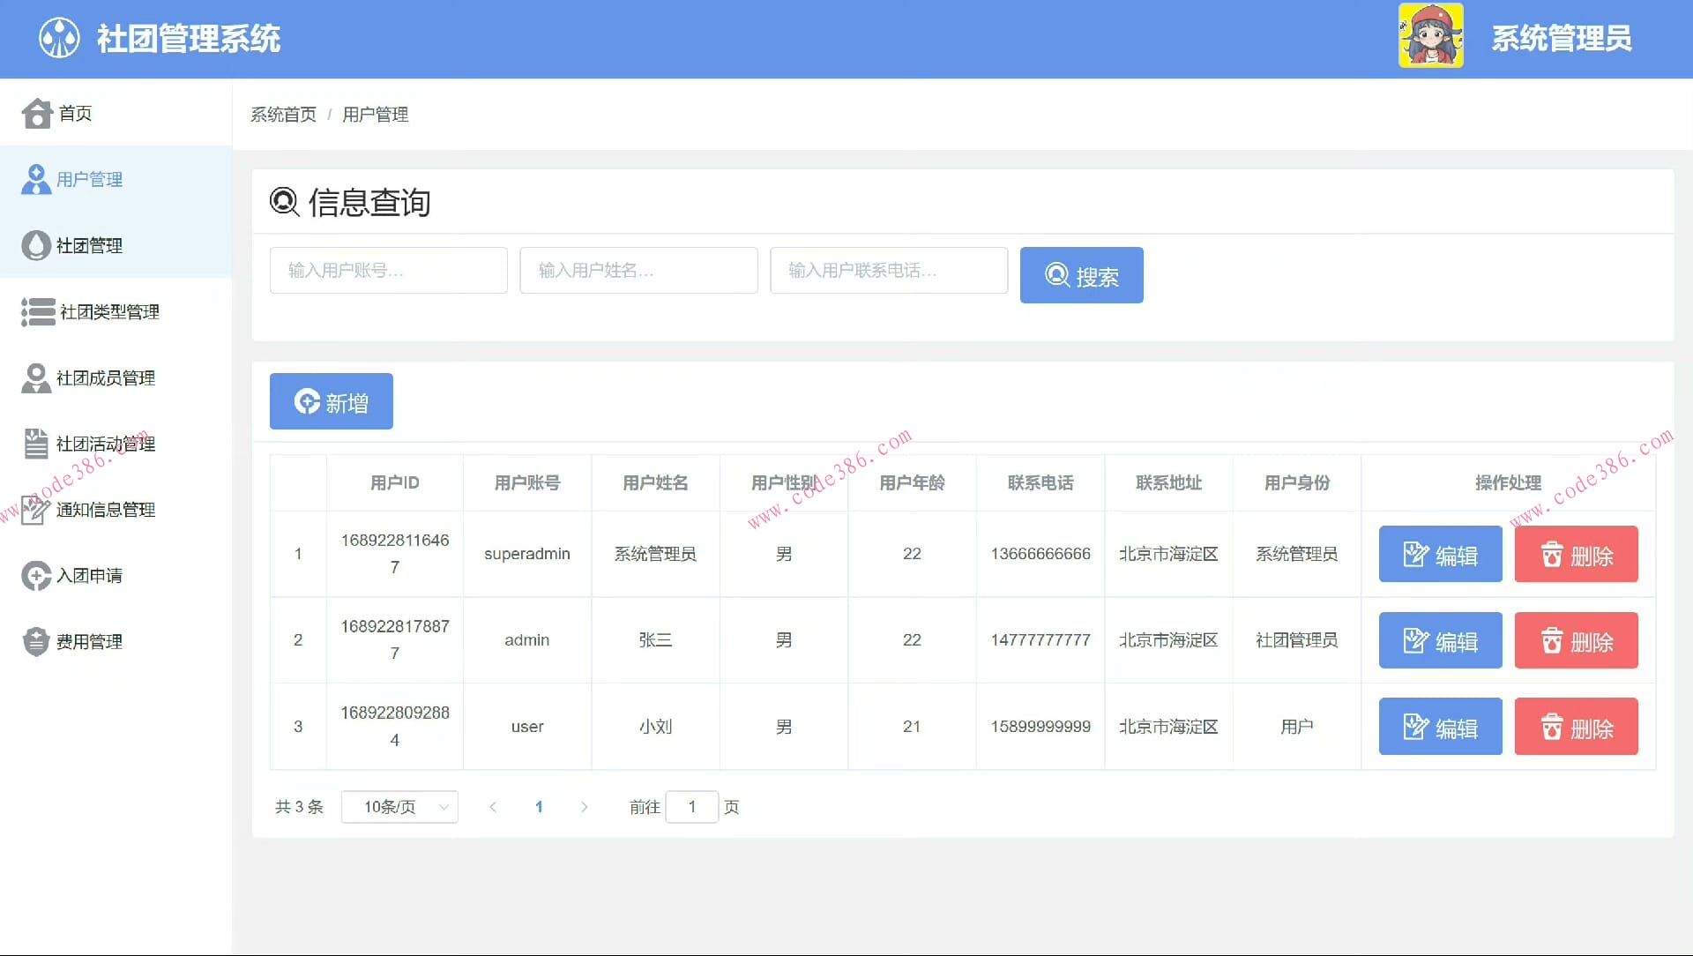Click the magnifier icon beside 信息查询
The width and height of the screenshot is (1693, 956).
tap(282, 202)
